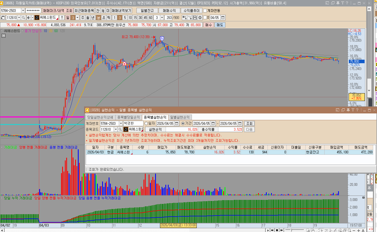Switch to the 종목별당일손익 tab
The height and width of the screenshot is (232, 377).
(x=129, y=117)
